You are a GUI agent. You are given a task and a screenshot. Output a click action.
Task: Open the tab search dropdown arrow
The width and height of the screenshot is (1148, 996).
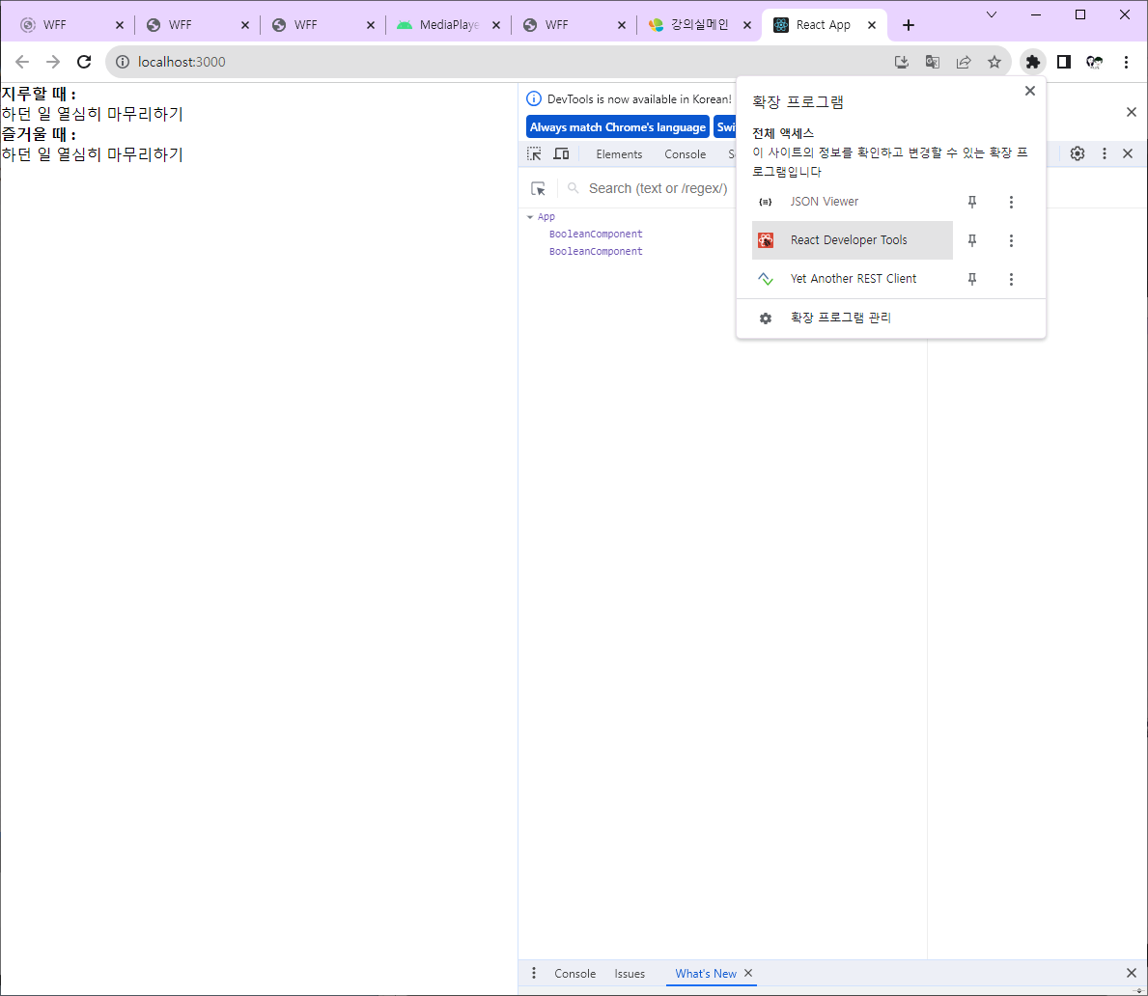(992, 14)
